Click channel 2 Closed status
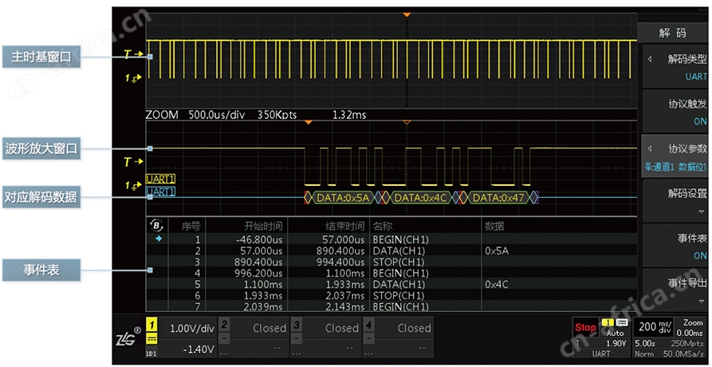The width and height of the screenshot is (712, 367). pos(269,328)
